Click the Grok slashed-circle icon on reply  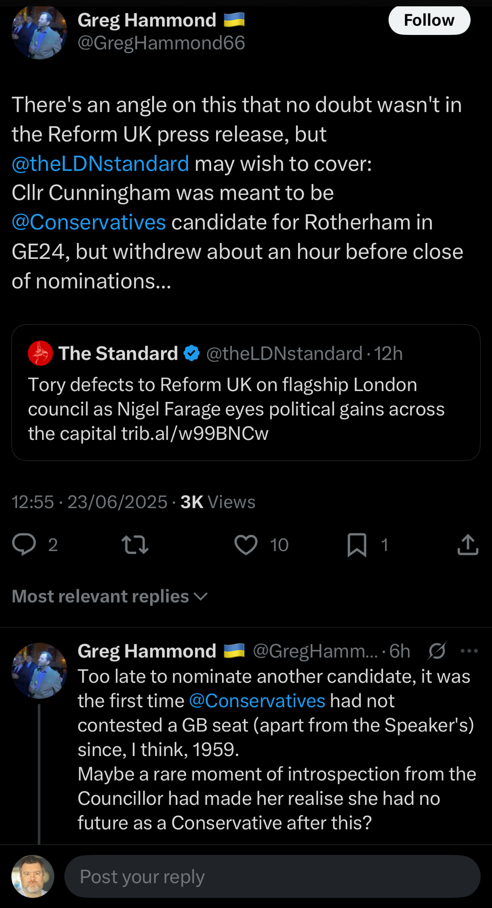click(437, 651)
